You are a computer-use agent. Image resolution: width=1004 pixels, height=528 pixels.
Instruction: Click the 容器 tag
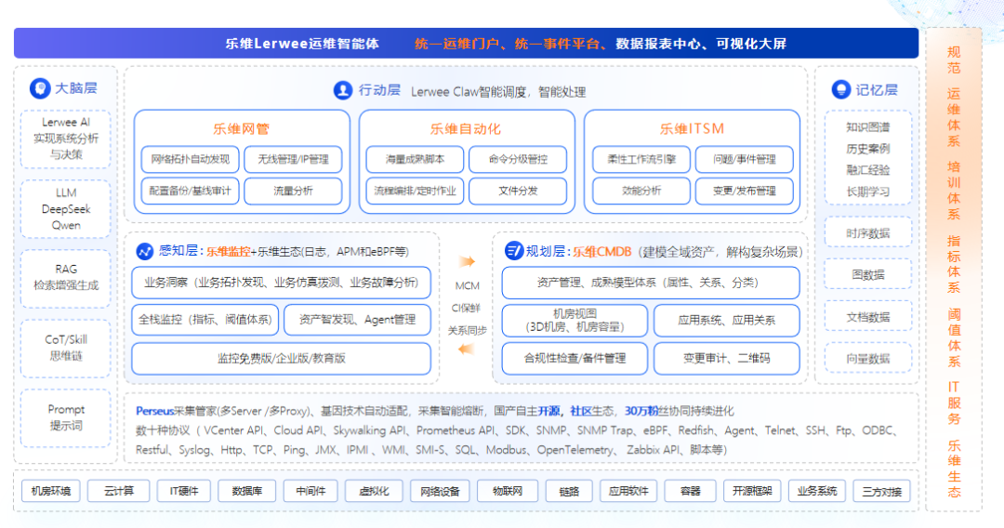(x=690, y=491)
